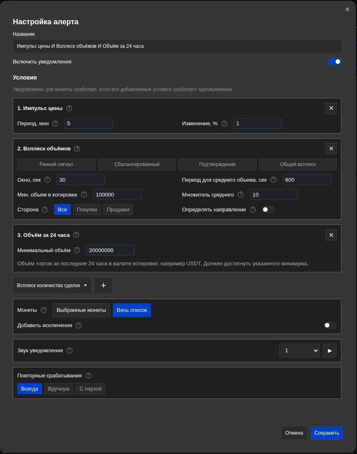Remove the Объём за 24 часа condition

click(331, 235)
